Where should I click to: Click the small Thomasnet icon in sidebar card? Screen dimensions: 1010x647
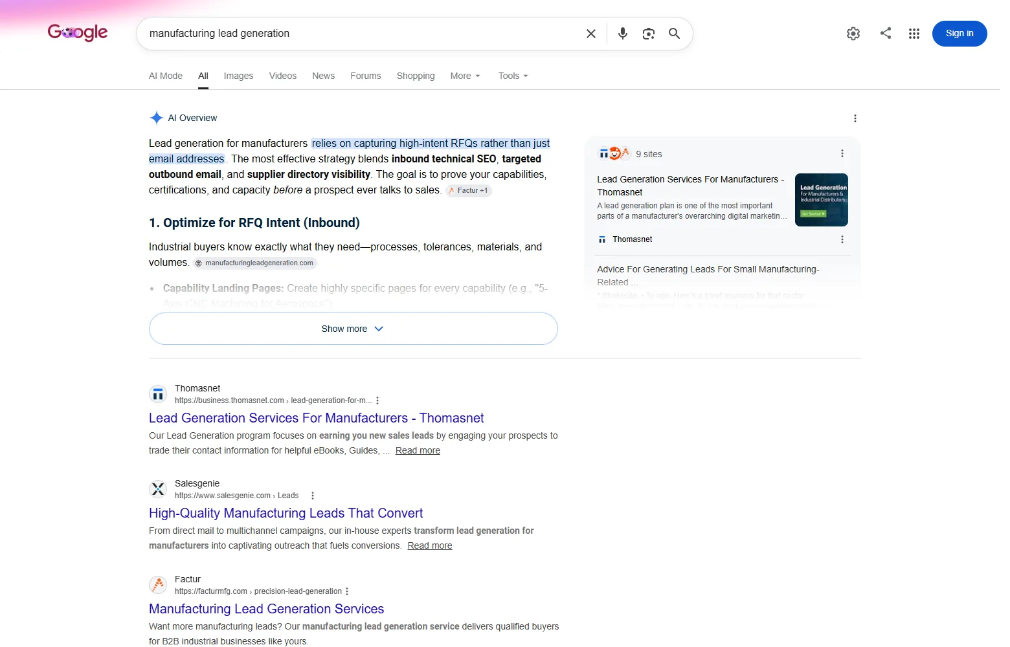click(x=602, y=239)
